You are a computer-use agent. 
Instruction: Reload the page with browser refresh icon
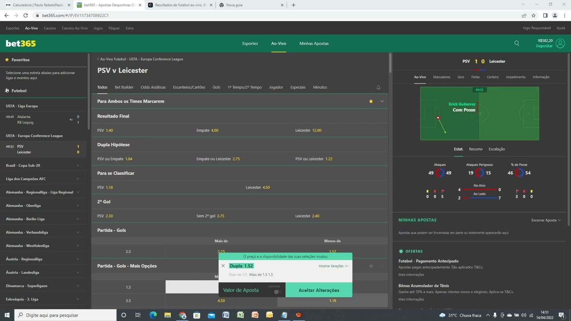pos(25,15)
